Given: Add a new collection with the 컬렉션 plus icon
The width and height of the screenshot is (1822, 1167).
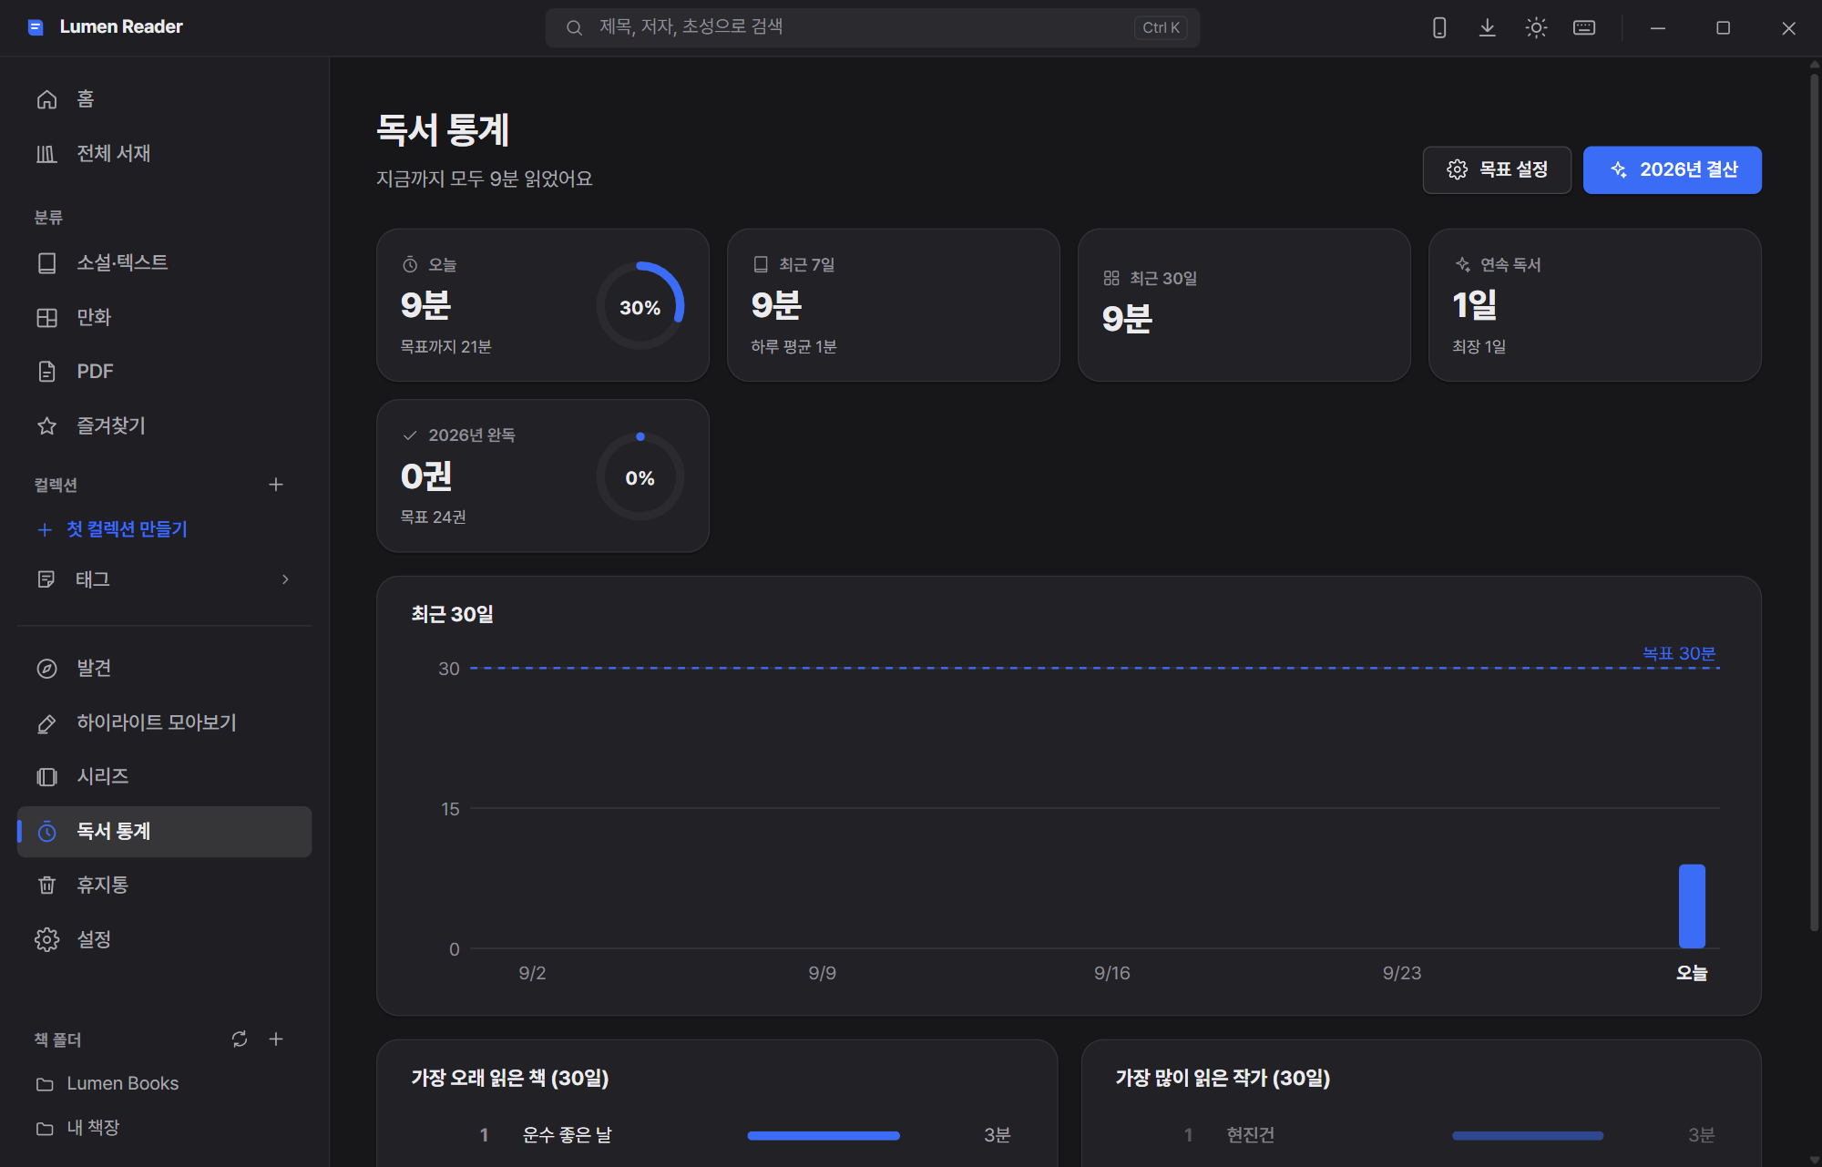Looking at the screenshot, I should point(276,485).
